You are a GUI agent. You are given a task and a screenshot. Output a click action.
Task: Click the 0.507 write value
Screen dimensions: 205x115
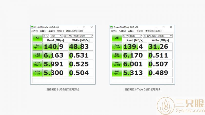(x=160, y=64)
